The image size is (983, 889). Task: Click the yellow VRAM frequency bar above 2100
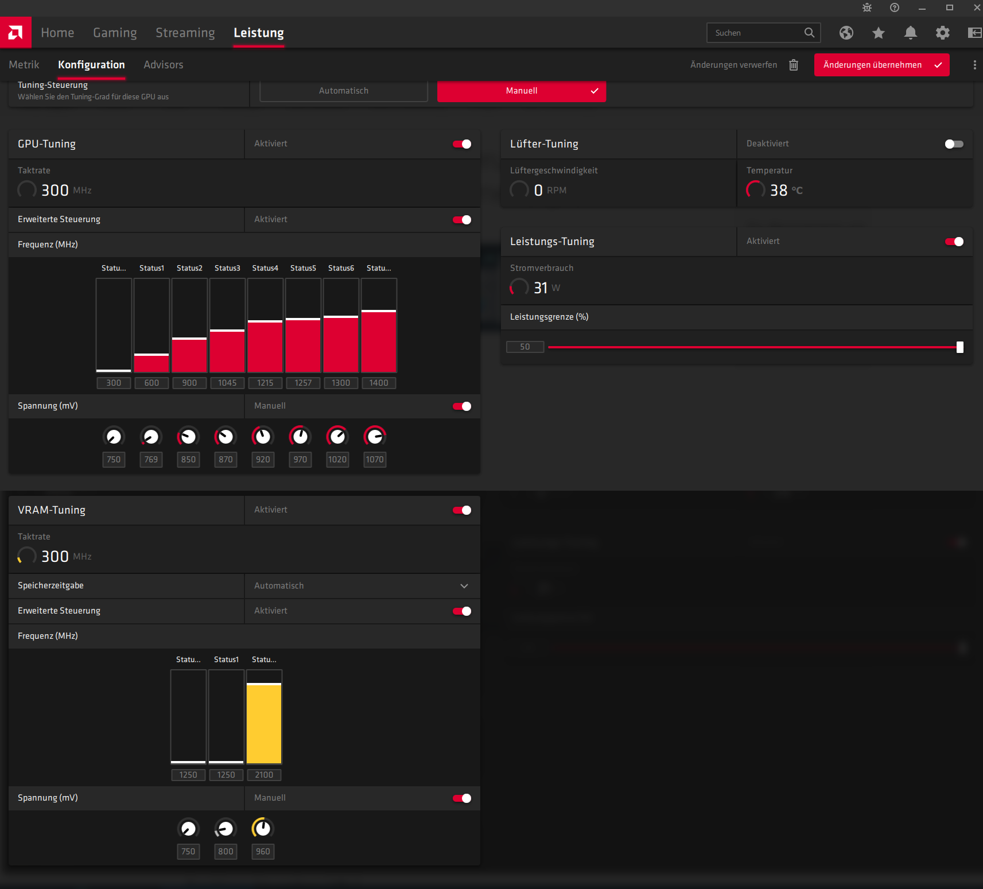pyautogui.click(x=264, y=717)
